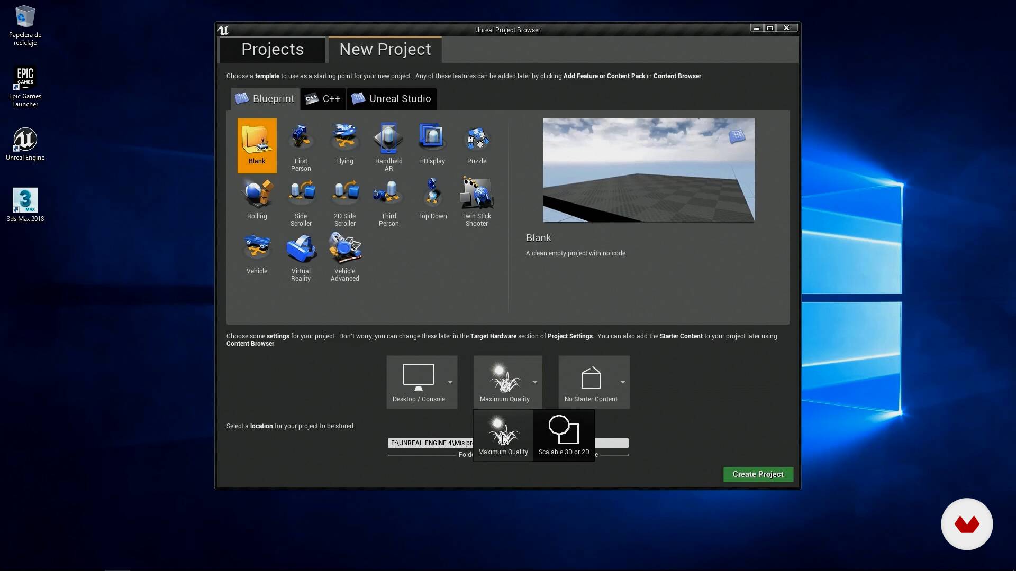Launch 3ds Max 2018 desktop shortcut

(x=25, y=205)
